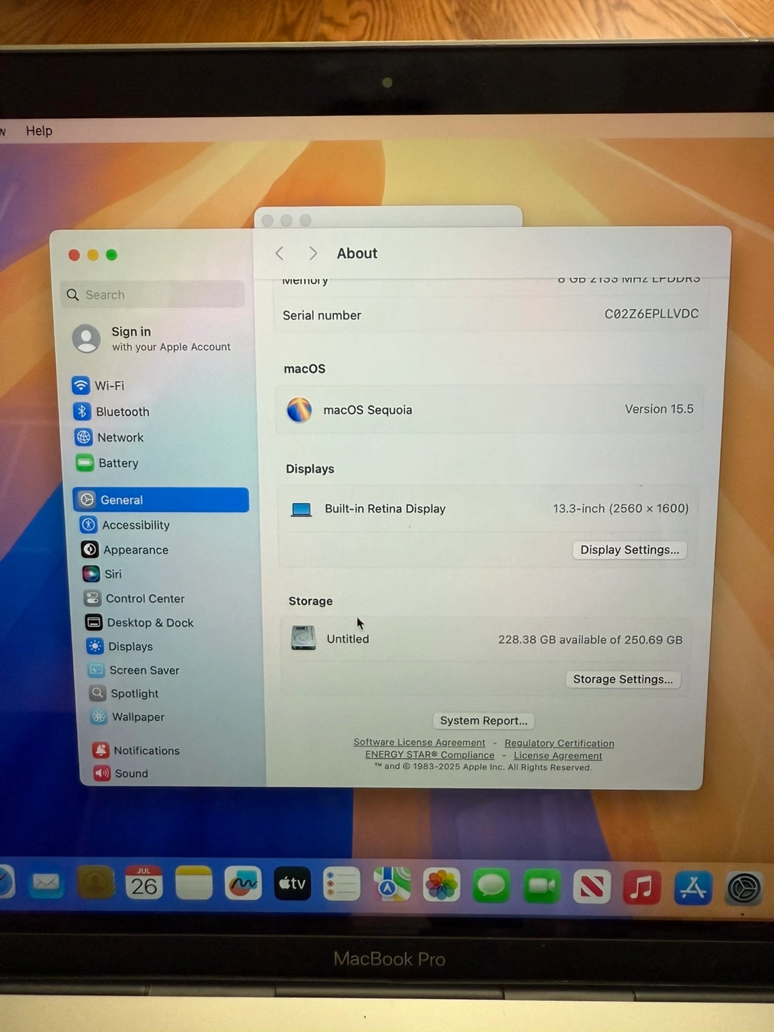Open Calendar showing Jul 26 in Dock
774x1032 pixels.
click(144, 883)
